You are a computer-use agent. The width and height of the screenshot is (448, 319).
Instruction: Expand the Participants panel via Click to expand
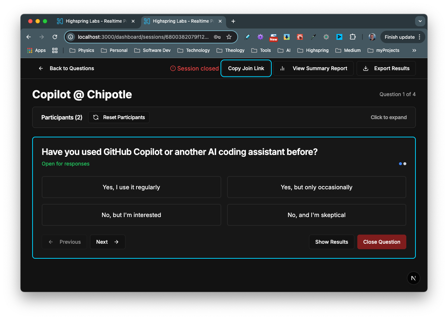click(388, 117)
